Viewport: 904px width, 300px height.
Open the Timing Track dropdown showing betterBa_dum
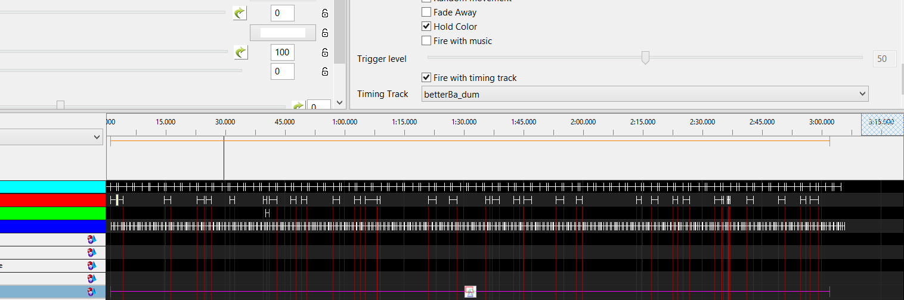point(644,94)
